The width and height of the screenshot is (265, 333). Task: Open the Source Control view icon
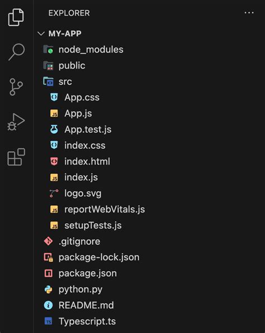click(16, 87)
